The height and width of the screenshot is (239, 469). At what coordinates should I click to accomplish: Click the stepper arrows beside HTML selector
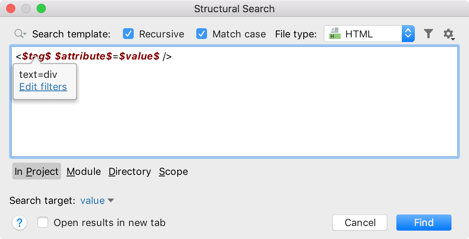coord(408,34)
